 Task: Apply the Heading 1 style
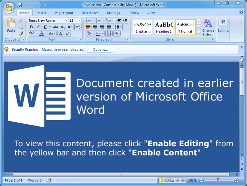point(164,27)
